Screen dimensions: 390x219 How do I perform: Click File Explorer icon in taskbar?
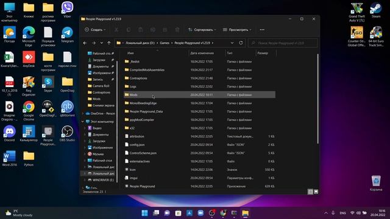(x=245, y=213)
